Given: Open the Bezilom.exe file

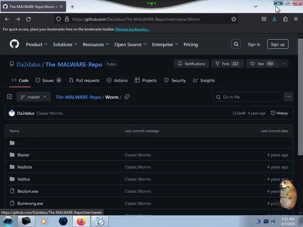Looking at the screenshot, I should tap(28, 191).
